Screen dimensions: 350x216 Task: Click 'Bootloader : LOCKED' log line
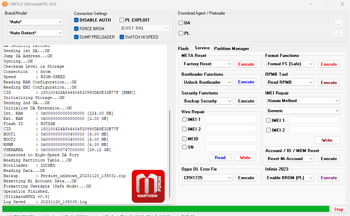tap(30, 165)
